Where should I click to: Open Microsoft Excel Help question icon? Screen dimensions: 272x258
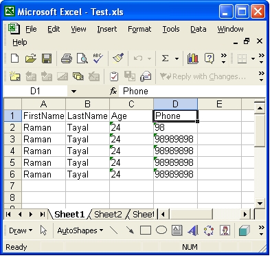209,58
